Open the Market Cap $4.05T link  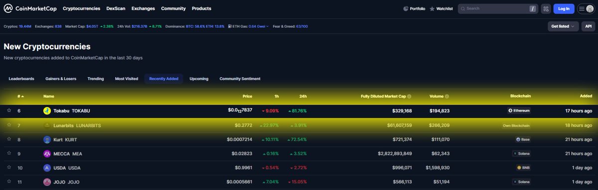[x=92, y=26]
